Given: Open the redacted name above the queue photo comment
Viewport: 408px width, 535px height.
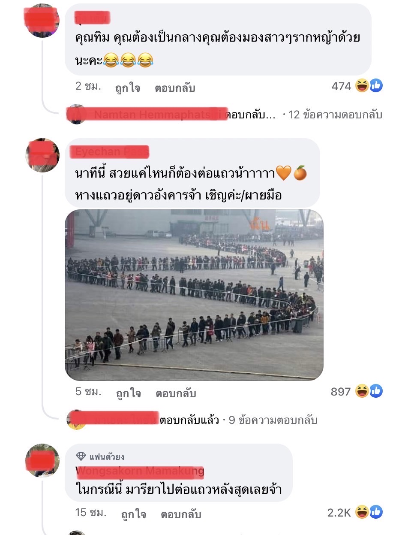Looking at the screenshot, I should (x=112, y=152).
